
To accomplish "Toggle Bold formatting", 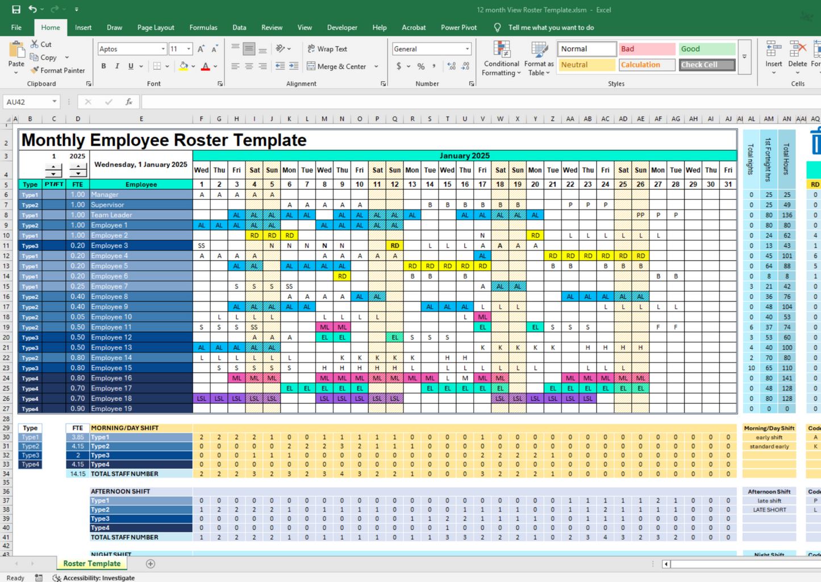I will pos(103,66).
